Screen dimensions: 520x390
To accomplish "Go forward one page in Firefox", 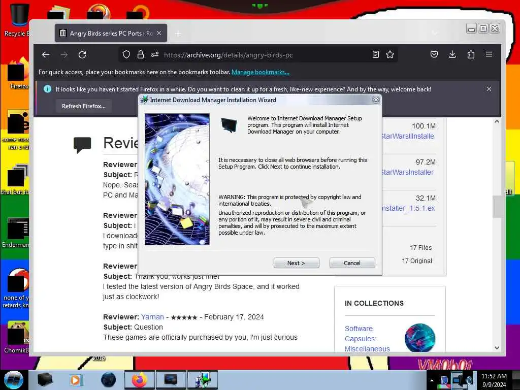I will (64, 55).
